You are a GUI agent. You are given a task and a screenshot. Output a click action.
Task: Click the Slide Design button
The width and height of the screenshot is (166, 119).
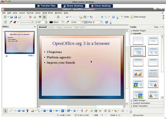click(x=138, y=17)
